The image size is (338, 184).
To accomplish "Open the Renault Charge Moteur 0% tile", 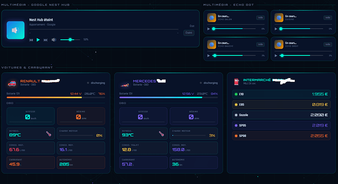I will pos(81,133).
